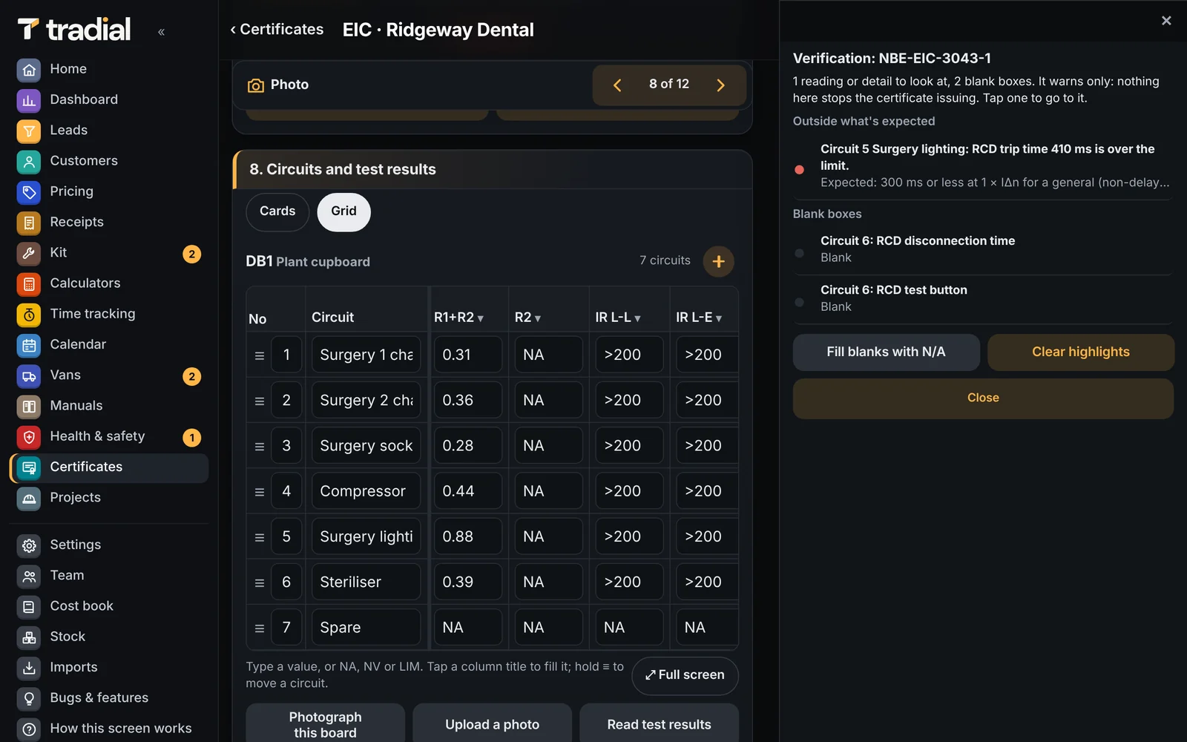Image resolution: width=1187 pixels, height=742 pixels.
Task: Open Settings in sidebar
Action: (109, 545)
